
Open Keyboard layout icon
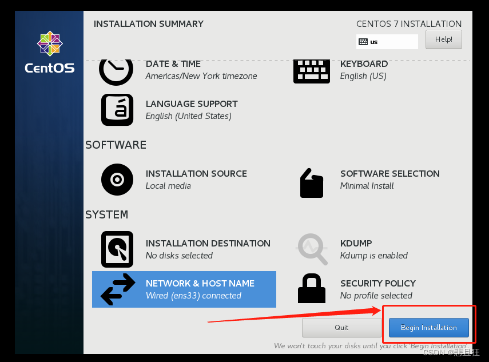click(312, 71)
